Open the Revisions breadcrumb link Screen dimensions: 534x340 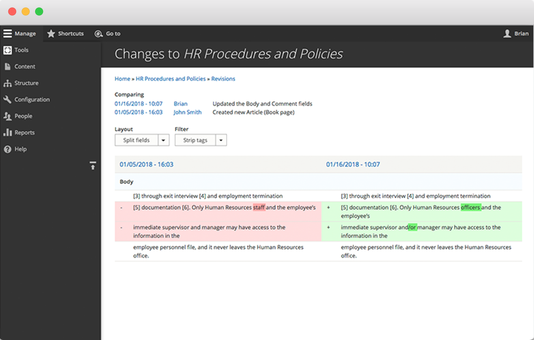223,79
